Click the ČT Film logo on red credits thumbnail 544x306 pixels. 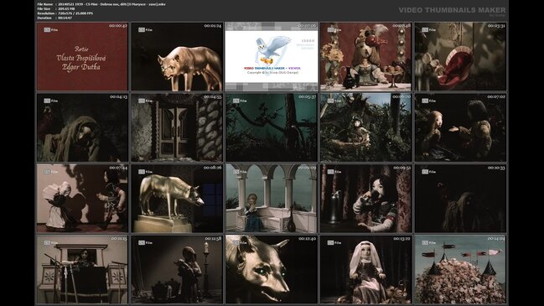[x=51, y=30]
